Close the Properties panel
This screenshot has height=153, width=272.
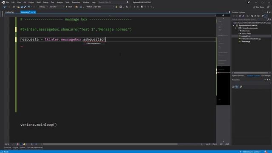point(270,80)
